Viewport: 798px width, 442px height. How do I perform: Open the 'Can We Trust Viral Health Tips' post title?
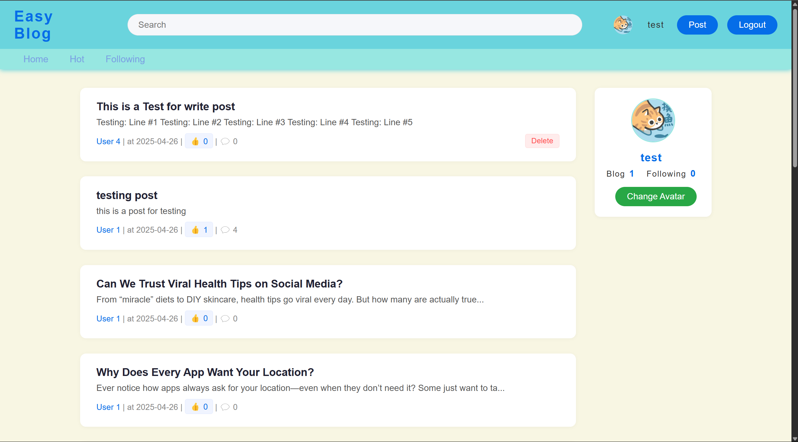(219, 284)
